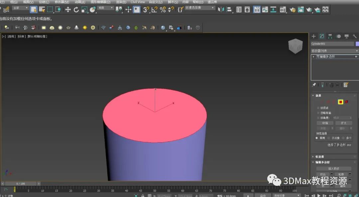Click the 插入顶点 button

click(x=333, y=169)
